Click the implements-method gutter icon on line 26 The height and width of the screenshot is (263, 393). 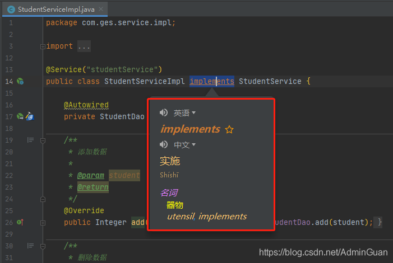point(20,222)
